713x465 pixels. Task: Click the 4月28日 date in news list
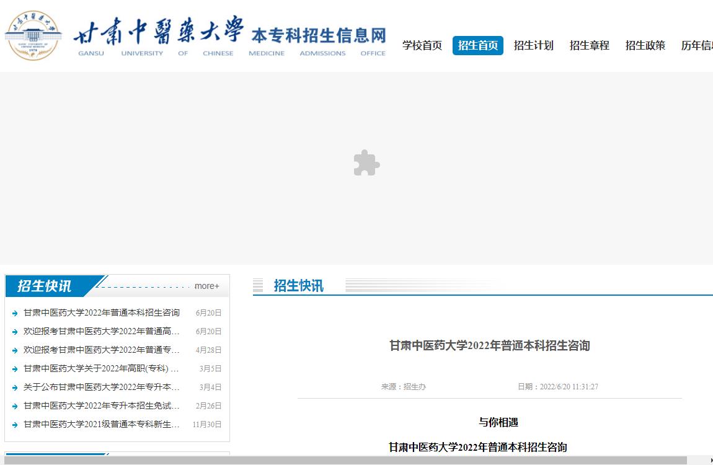(209, 350)
